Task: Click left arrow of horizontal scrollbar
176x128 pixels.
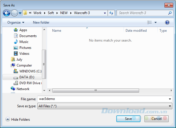Action: [50, 90]
